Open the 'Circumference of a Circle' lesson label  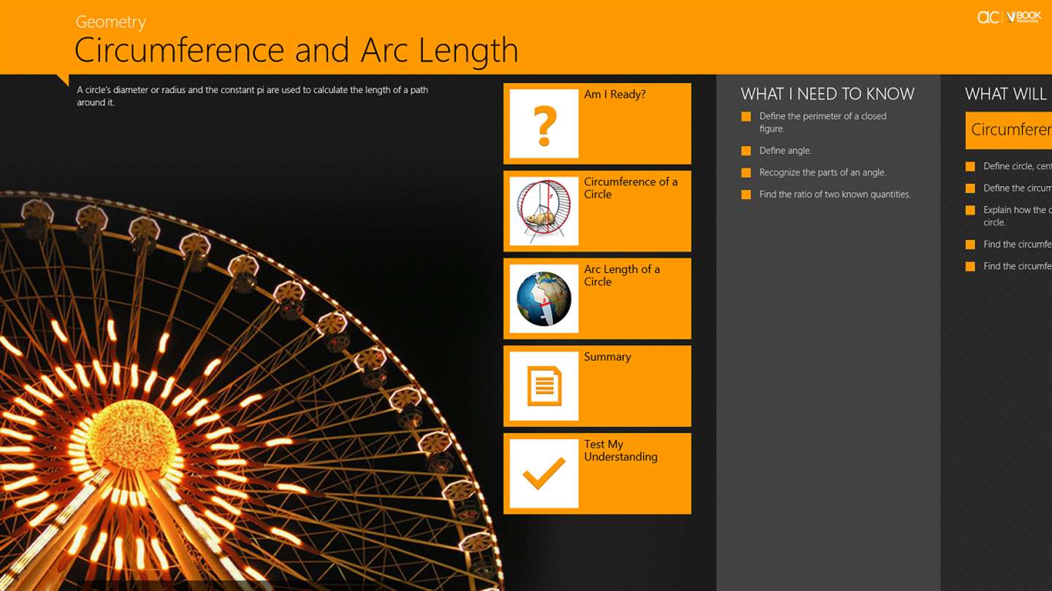[x=630, y=188]
